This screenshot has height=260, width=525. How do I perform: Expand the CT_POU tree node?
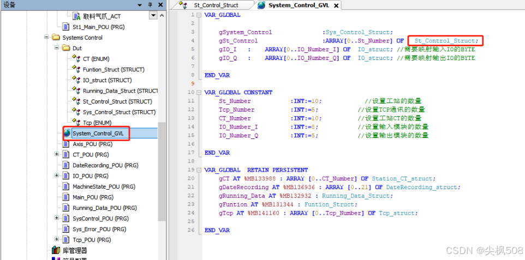tap(57, 155)
